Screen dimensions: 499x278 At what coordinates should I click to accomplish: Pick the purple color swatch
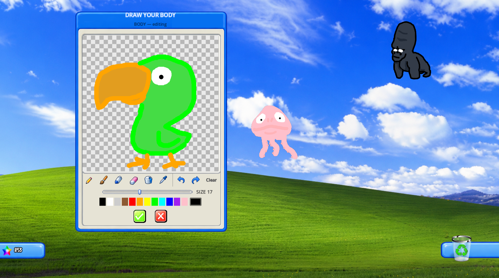(x=177, y=202)
